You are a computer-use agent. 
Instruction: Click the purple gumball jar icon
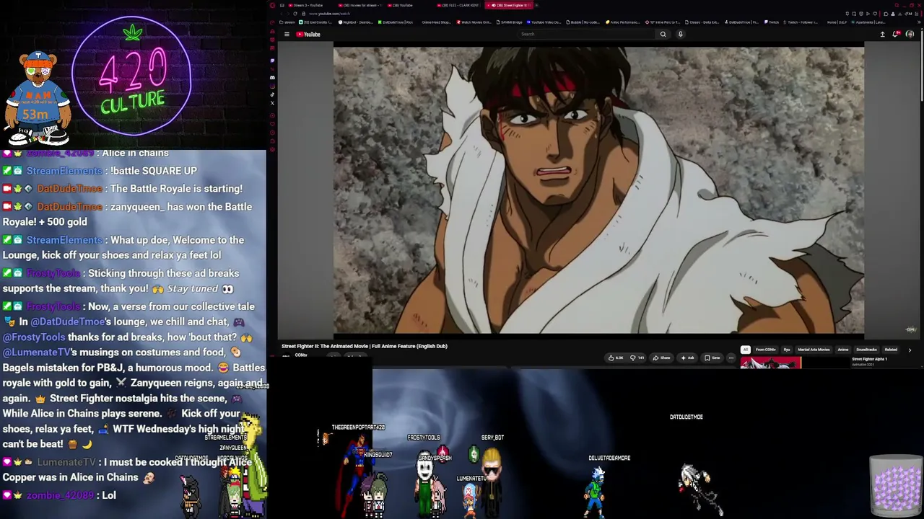tap(896, 485)
